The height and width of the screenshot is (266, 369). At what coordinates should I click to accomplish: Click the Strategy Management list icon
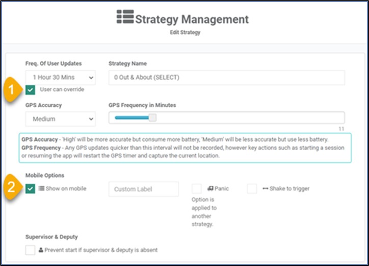(x=125, y=16)
